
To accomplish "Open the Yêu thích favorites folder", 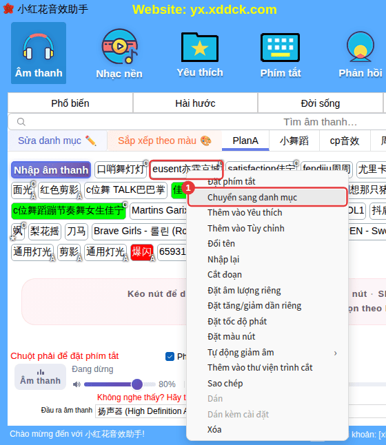I will click(200, 54).
